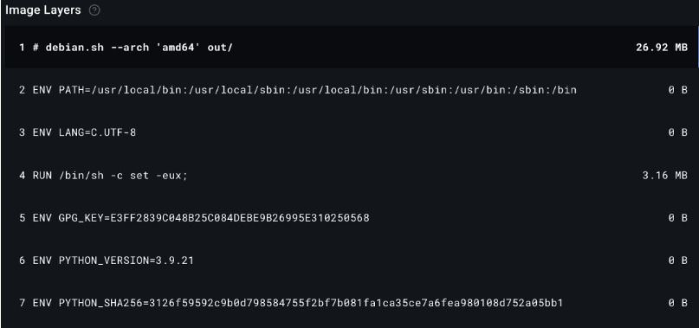Viewport: 699px width, 328px height.
Task: Select the ENV PATH layer row
Action: (352, 90)
